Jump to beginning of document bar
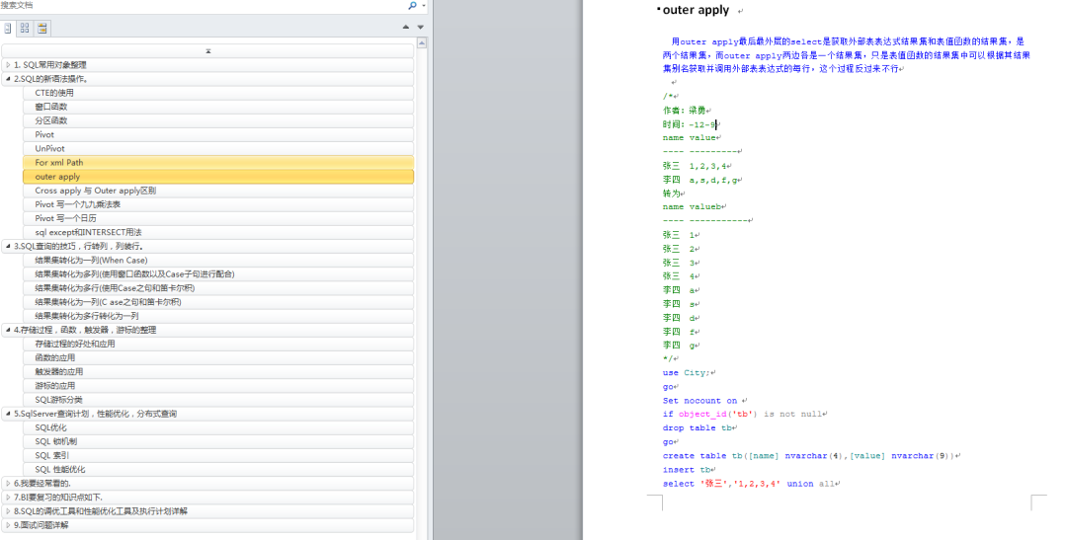1067x540 pixels. point(207,51)
